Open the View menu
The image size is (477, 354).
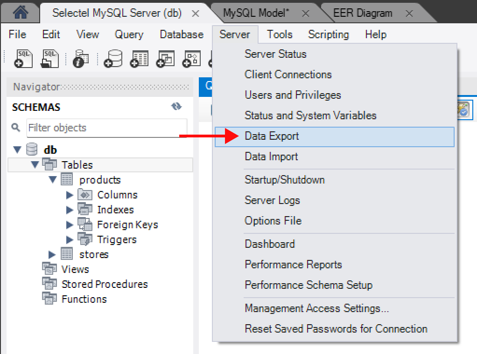point(88,34)
